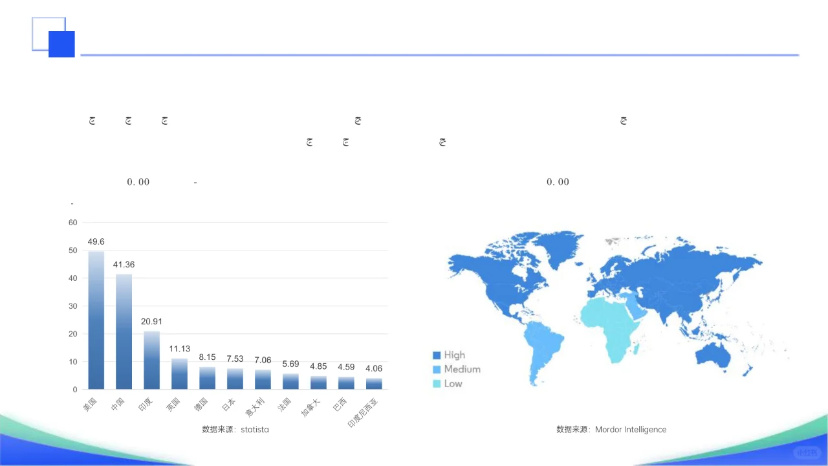
Task: Select the 印度 bar in the chart
Action: pyautogui.click(x=152, y=361)
